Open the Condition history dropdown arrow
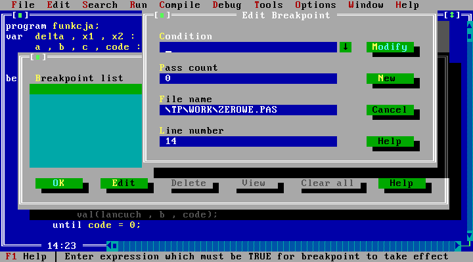 (x=345, y=47)
